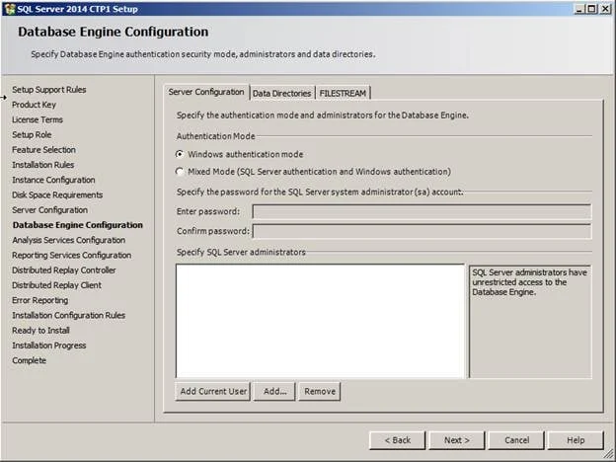Click the Add... button
616x462 pixels.
pyautogui.click(x=274, y=391)
